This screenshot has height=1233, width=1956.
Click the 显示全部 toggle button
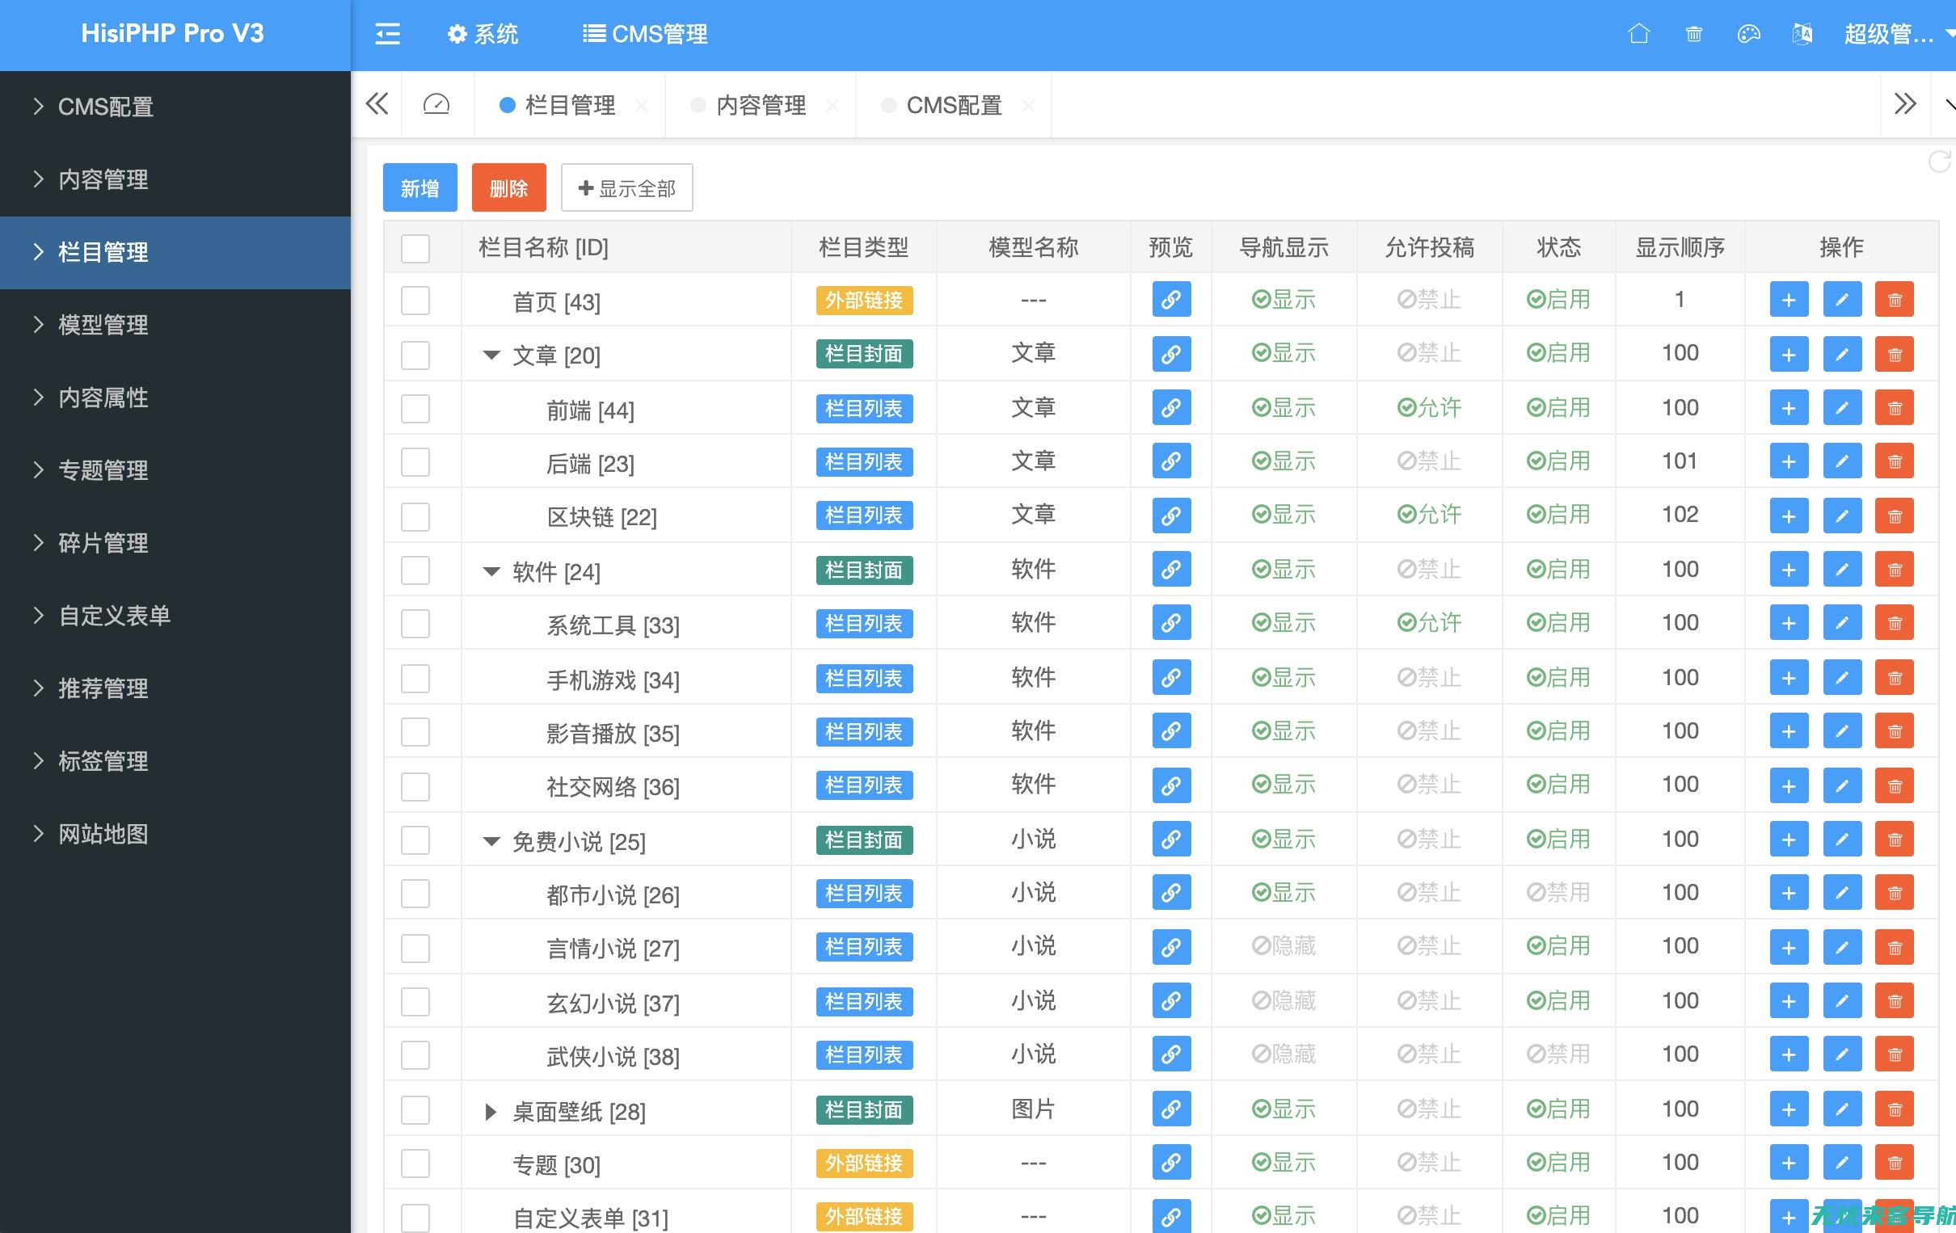(625, 186)
